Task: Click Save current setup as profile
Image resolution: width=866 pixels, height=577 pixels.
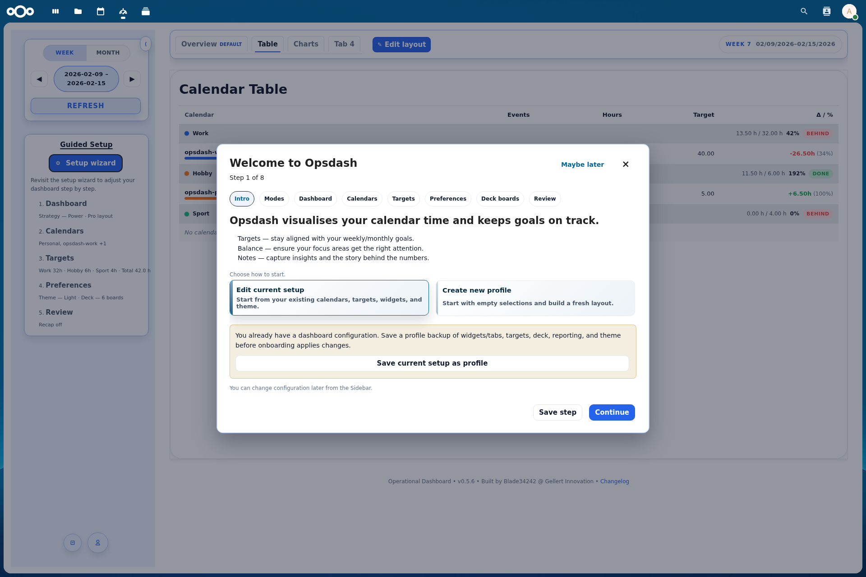Action: 432,363
